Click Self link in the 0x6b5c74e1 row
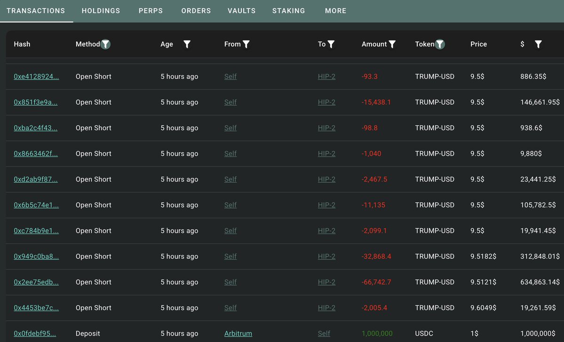This screenshot has width=564, height=342. (230, 205)
